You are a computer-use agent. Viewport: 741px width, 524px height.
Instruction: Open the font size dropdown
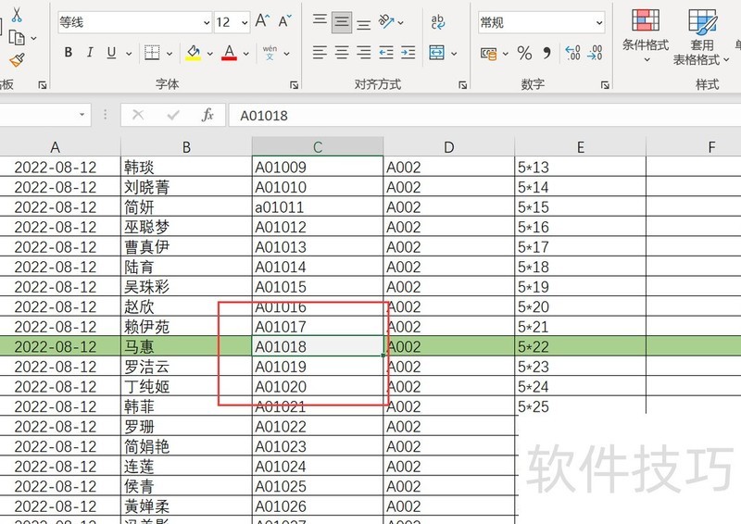click(244, 22)
